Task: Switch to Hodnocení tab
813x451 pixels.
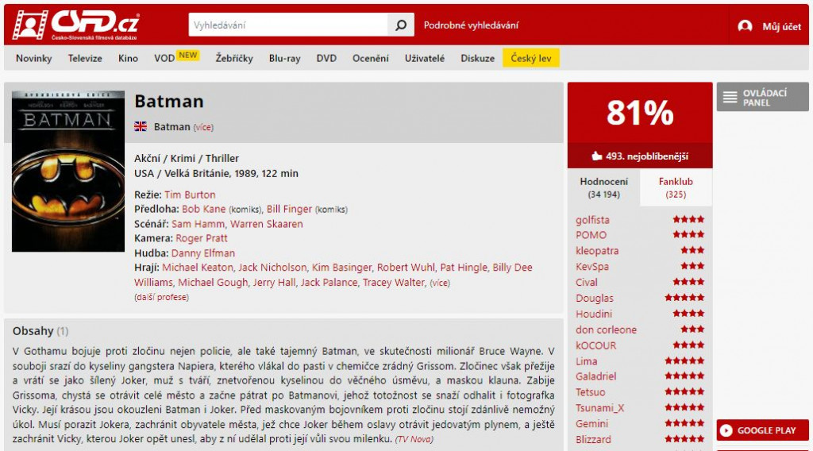Action: [x=603, y=187]
